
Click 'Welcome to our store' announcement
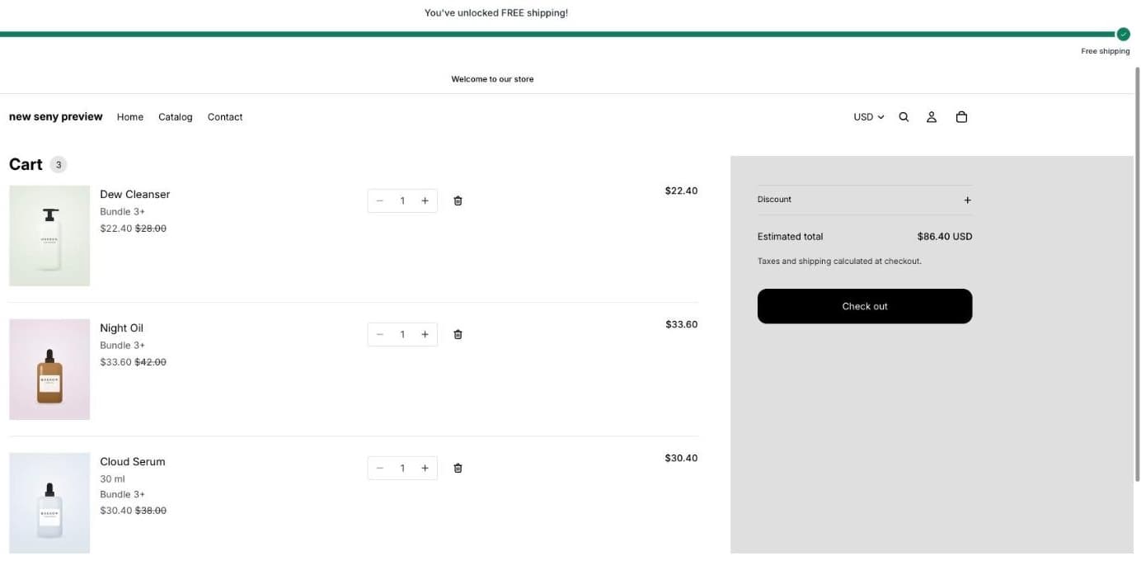tap(492, 79)
